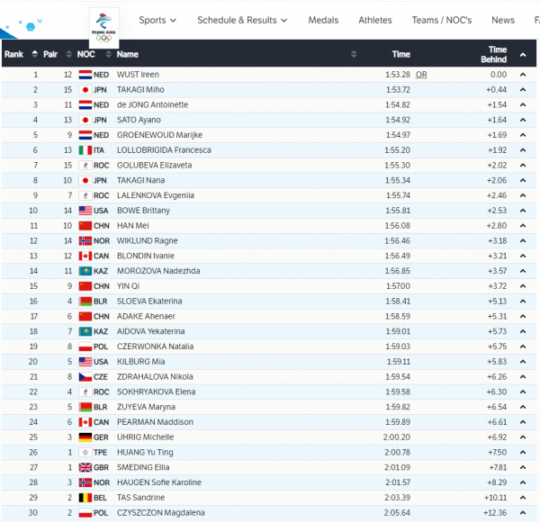The width and height of the screenshot is (540, 523).
Task: Expand details for AIDOVA Yekaterina row
Action: pyautogui.click(x=523, y=331)
